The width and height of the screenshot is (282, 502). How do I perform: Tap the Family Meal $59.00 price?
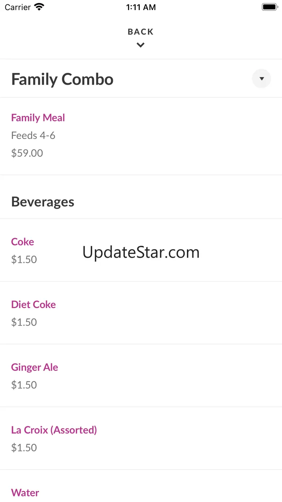pyautogui.click(x=27, y=153)
